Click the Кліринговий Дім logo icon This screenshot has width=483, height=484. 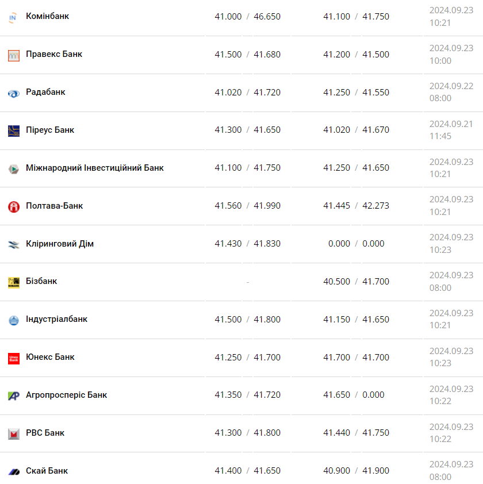tap(14, 245)
